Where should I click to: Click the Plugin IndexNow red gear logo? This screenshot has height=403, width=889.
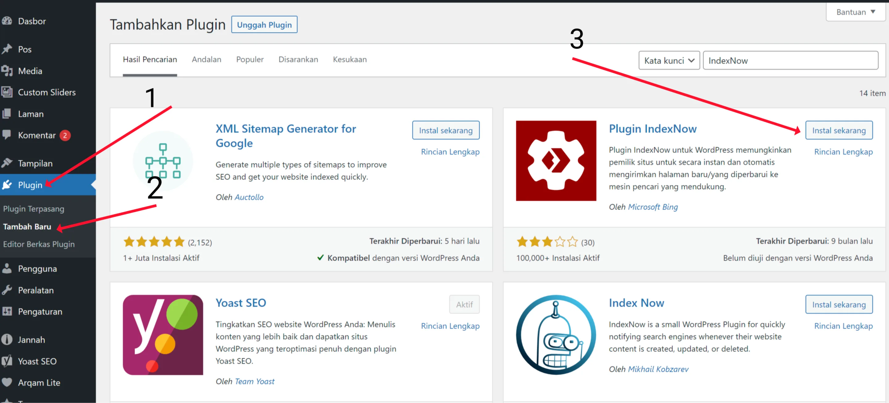click(x=556, y=161)
